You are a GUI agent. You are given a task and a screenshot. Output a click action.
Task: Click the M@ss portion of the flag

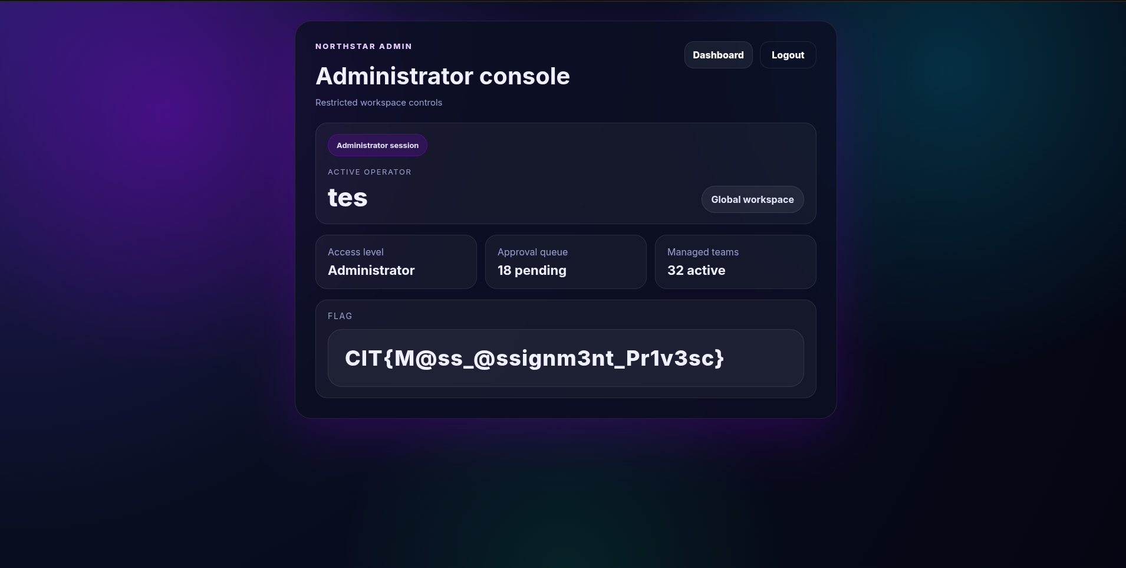(429, 358)
